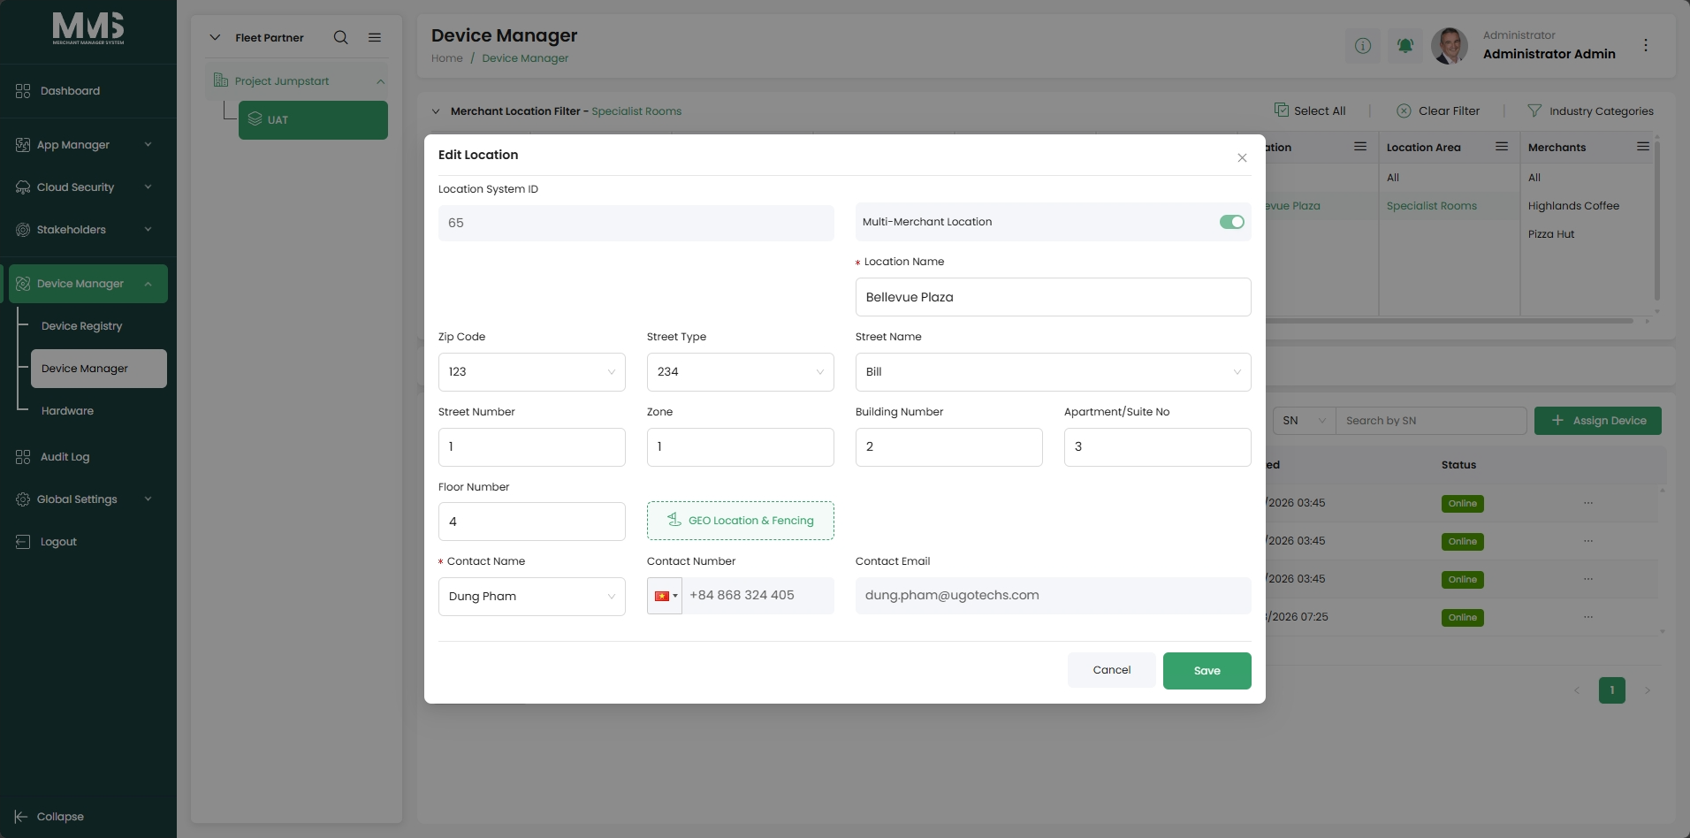Collapse the Merchant Location Filter chevron
This screenshot has width=1690, height=838.
[436, 111]
